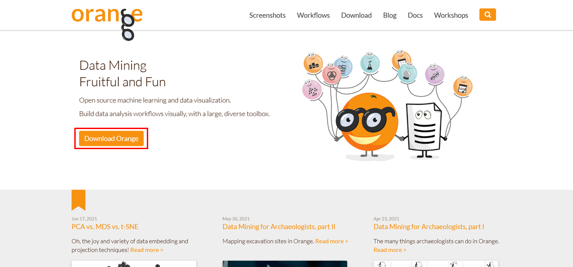573x267 pixels.
Task: Click the orange bookmark ribbon above blog posts
Action: [78, 200]
